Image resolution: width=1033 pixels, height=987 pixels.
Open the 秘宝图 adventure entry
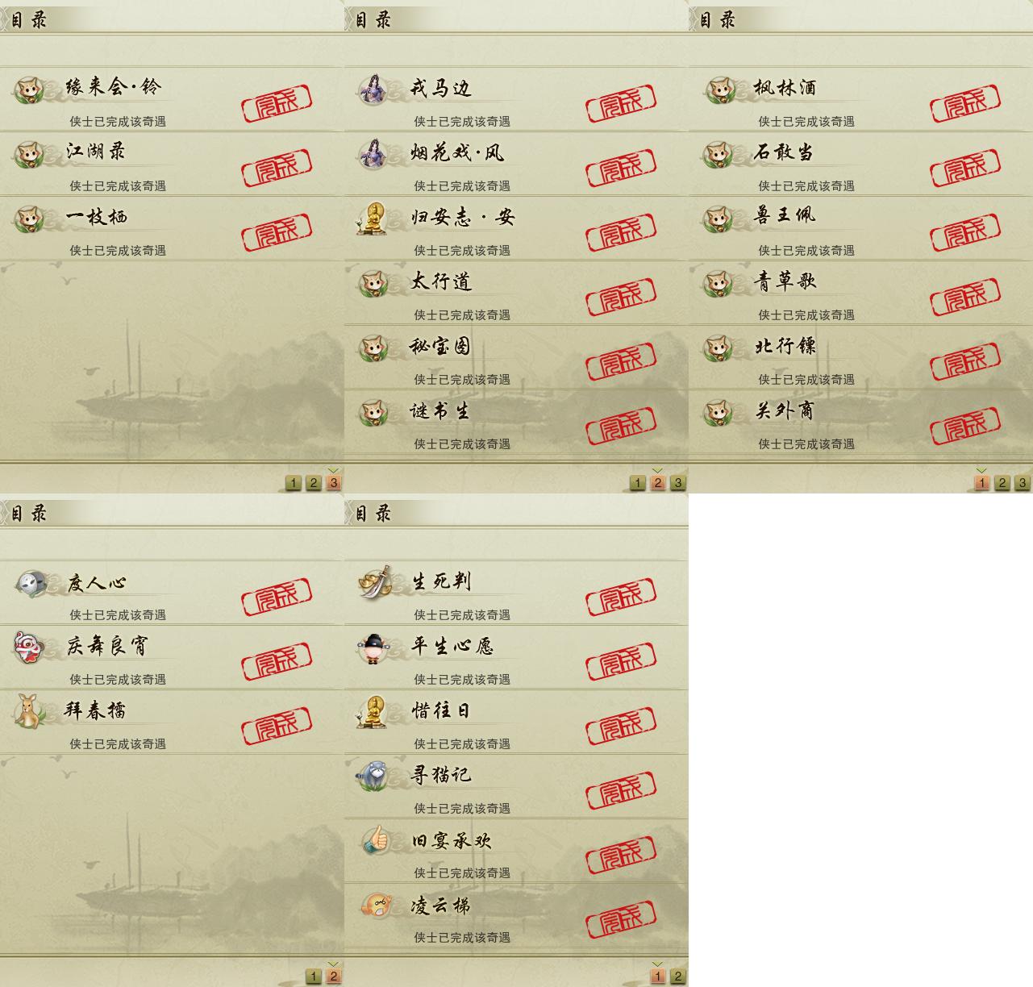[516, 357]
